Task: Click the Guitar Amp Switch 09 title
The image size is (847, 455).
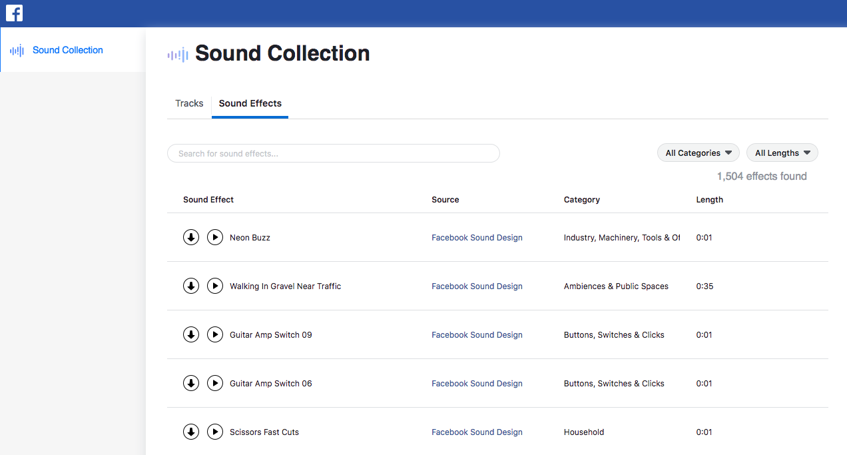Action: tap(271, 335)
